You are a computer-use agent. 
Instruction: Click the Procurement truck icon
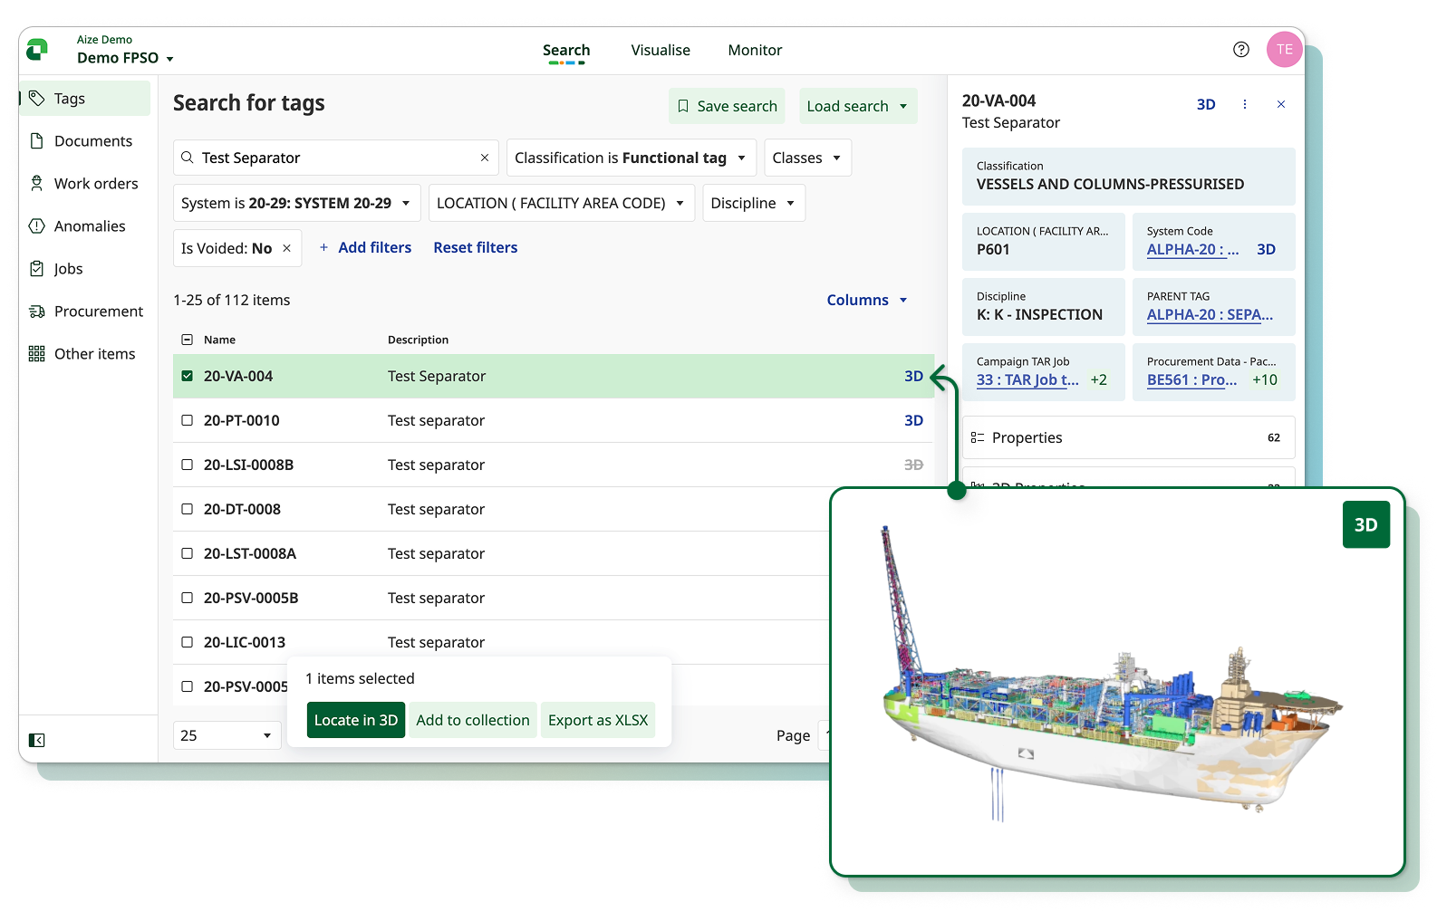[x=37, y=312]
